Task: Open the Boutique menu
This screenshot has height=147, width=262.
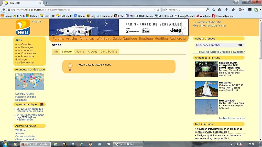Action: click(x=146, y=39)
